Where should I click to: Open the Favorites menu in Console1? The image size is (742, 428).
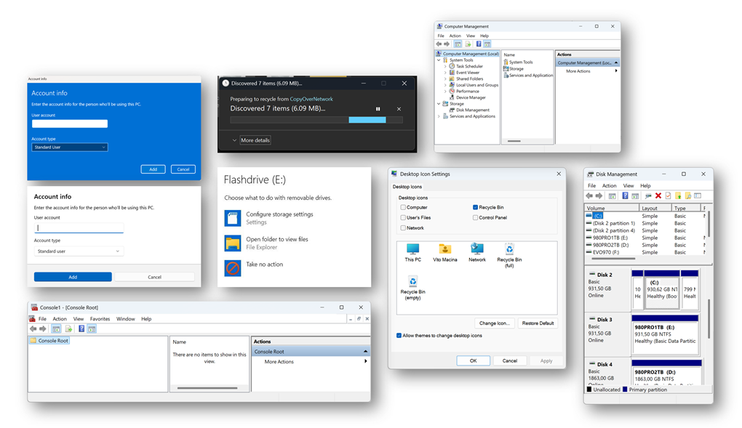pos(100,319)
